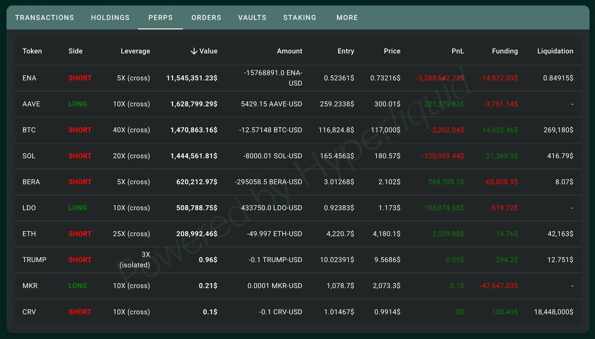Open the Vaults tab

coord(252,17)
